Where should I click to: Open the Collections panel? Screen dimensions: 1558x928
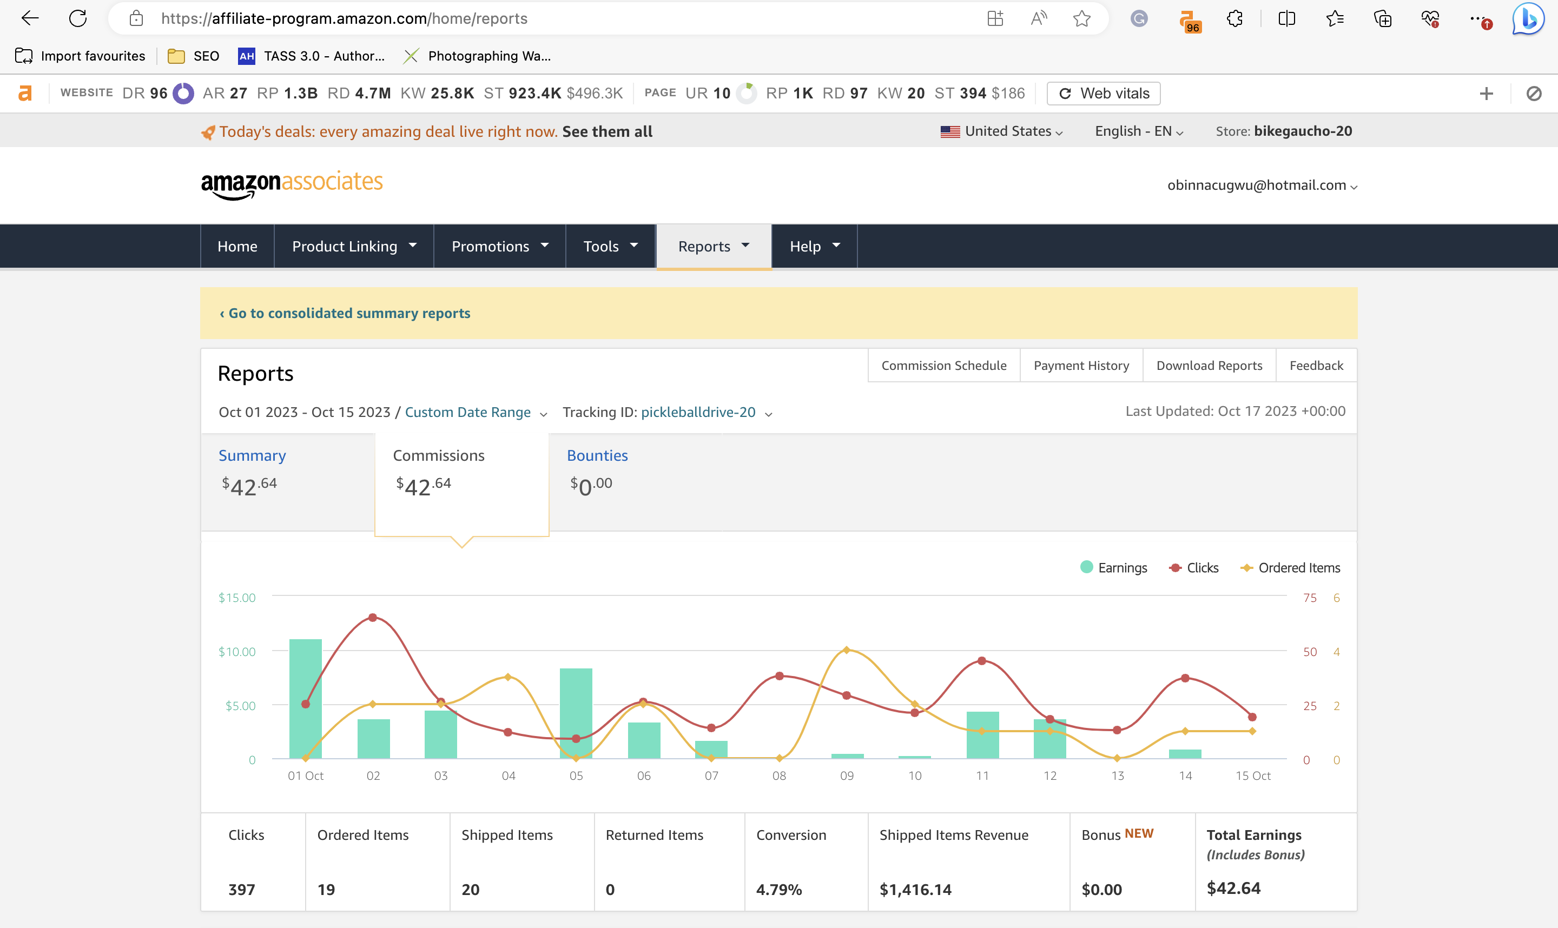click(x=1382, y=18)
